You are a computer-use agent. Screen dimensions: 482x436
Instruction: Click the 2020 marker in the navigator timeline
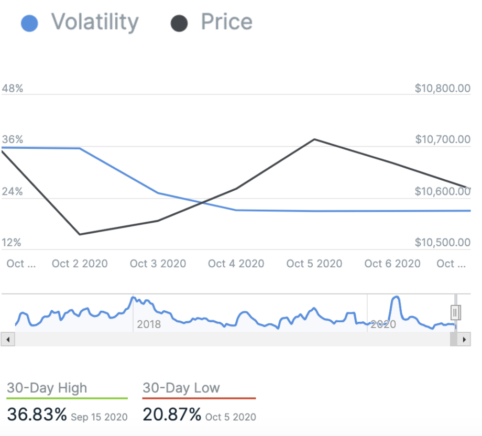point(383,324)
